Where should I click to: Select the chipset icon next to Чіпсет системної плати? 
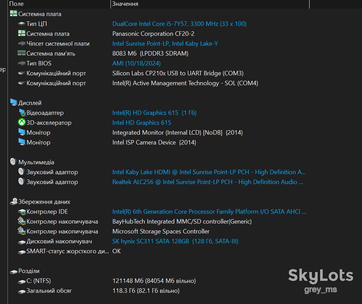[x=22, y=44]
